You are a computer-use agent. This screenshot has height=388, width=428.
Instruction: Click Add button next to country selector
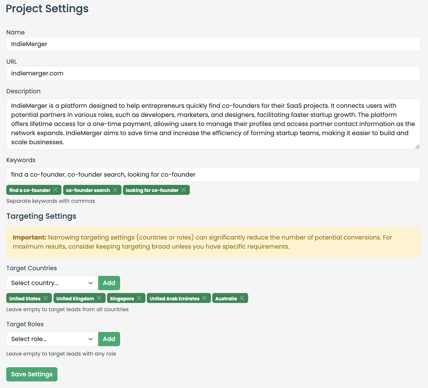(x=109, y=283)
